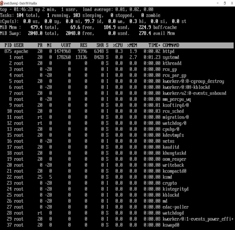Click PID 875 value
235x230 pixels.
tap(8, 51)
